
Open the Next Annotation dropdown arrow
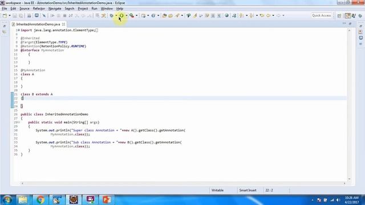pos(246,15)
